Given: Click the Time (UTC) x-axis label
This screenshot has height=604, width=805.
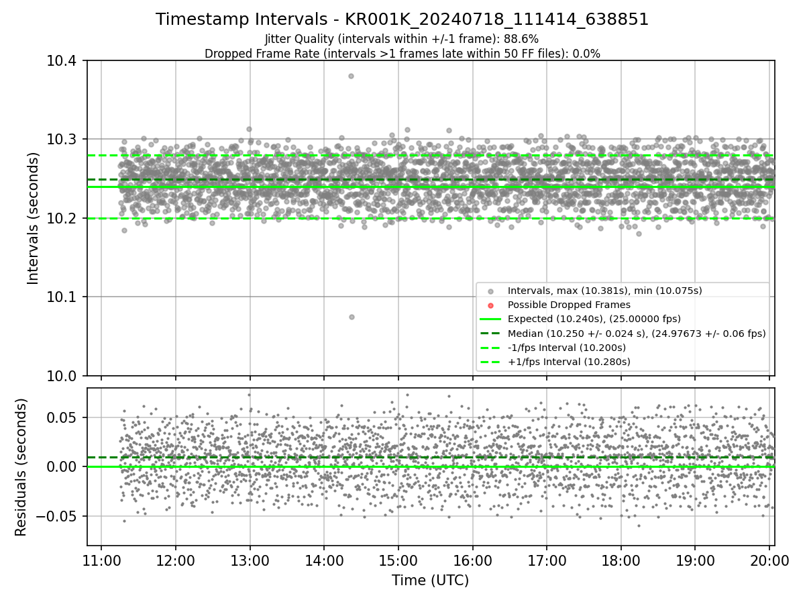Looking at the screenshot, I should (431, 581).
